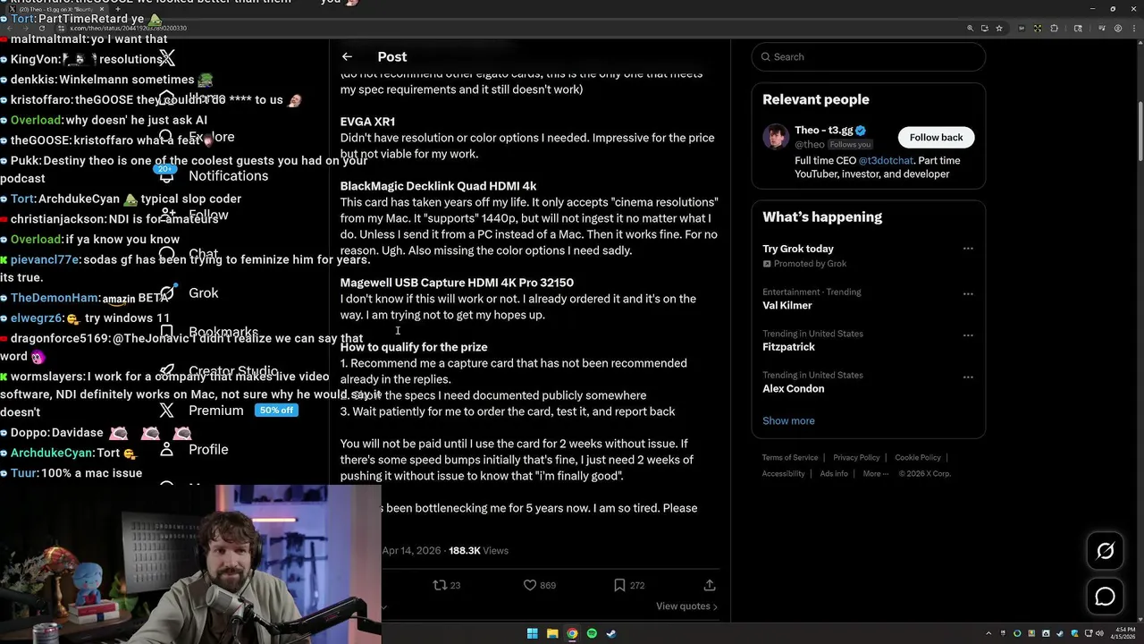Open more options for Try Grok today

pyautogui.click(x=968, y=249)
